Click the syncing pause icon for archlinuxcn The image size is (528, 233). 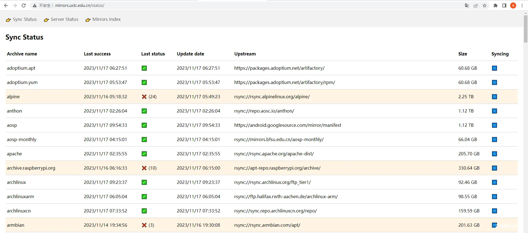pyautogui.click(x=494, y=211)
